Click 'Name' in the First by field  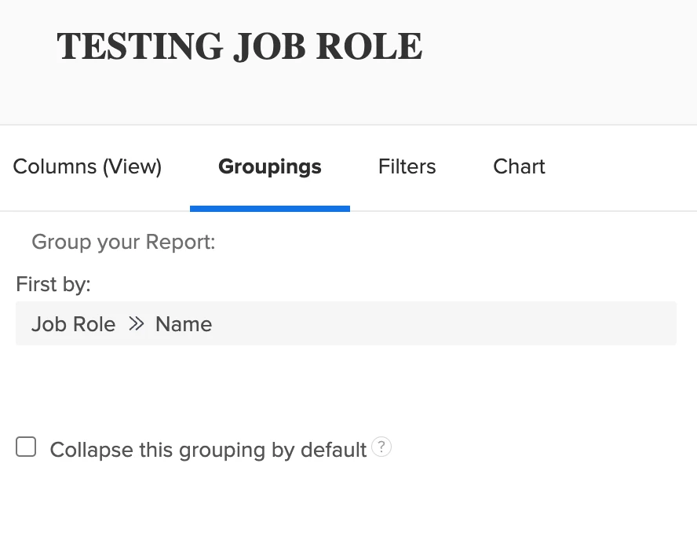pyautogui.click(x=184, y=324)
